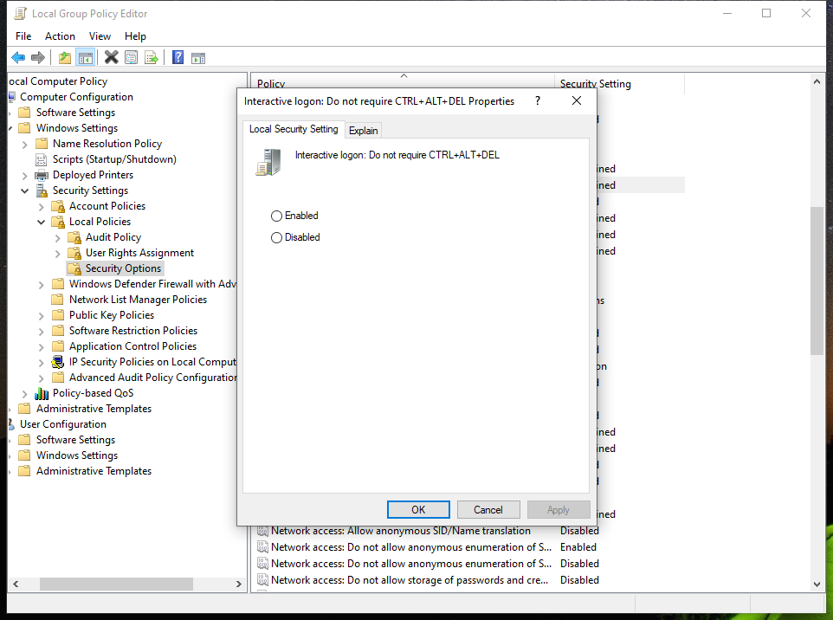Click the Local Group Policy Editor title icon
The image size is (833, 620).
[20, 13]
